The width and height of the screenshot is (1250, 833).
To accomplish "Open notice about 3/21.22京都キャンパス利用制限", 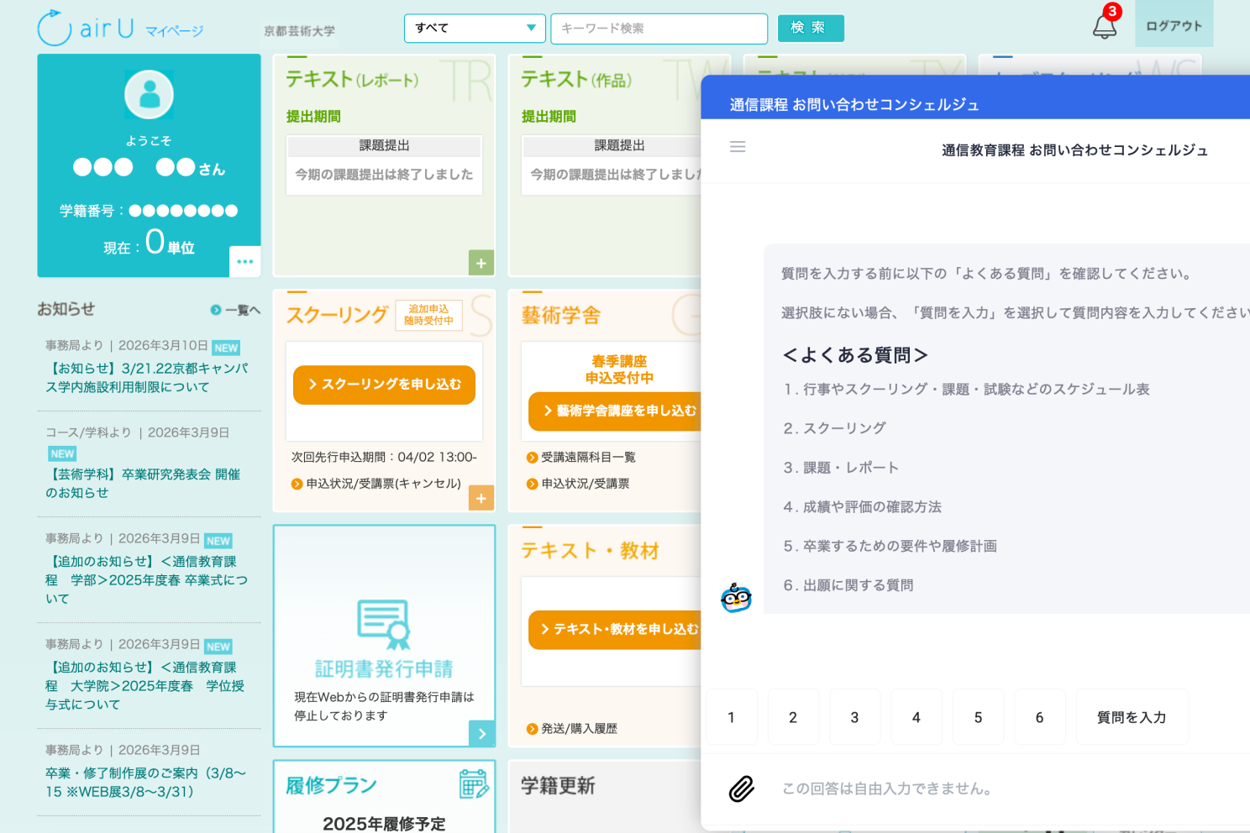I will click(x=147, y=378).
